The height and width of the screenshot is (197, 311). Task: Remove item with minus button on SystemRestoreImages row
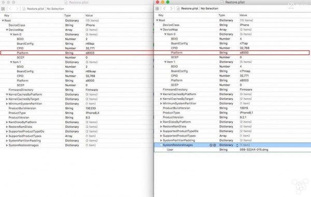point(215,145)
